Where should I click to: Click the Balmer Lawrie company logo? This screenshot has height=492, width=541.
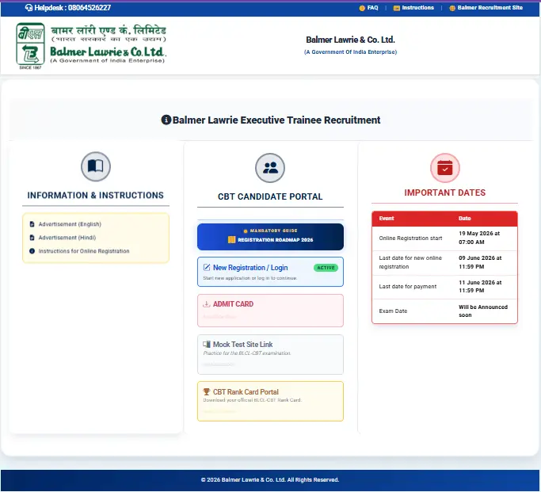91,45
